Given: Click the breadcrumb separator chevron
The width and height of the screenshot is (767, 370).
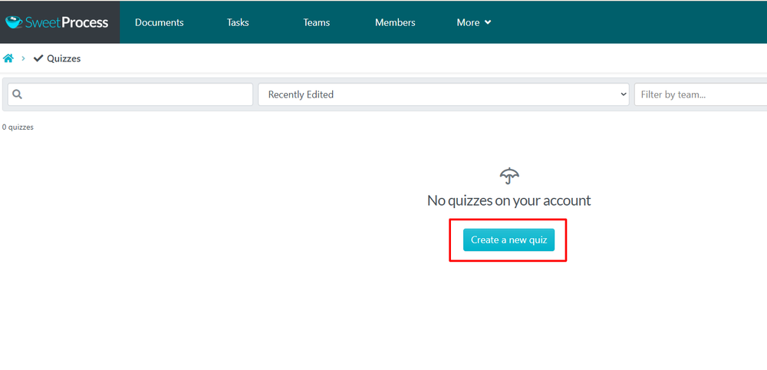Looking at the screenshot, I should [x=24, y=58].
